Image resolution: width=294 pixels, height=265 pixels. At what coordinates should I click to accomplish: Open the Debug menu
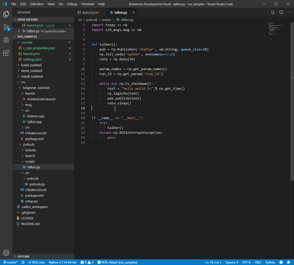point(72,4)
